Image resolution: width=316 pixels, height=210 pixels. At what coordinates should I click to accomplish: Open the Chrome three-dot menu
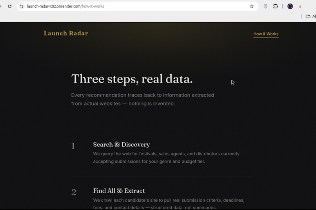pos(300,6)
